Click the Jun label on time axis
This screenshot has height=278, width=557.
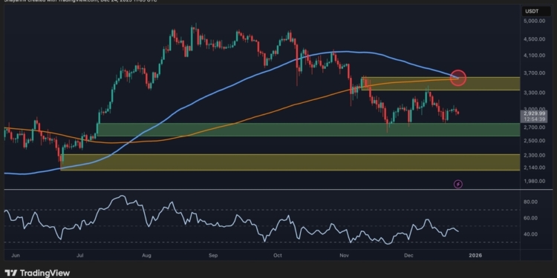point(16,255)
